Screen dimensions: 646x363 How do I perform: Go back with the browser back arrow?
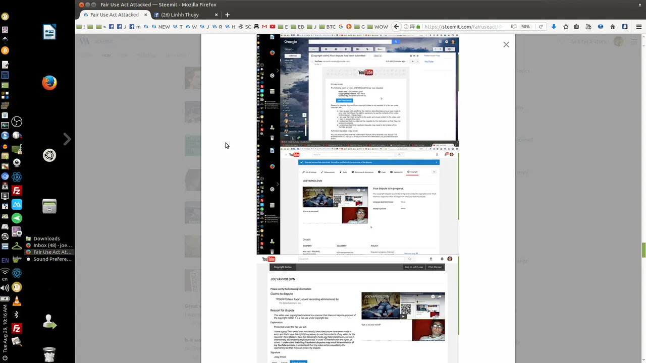pyautogui.click(x=396, y=27)
